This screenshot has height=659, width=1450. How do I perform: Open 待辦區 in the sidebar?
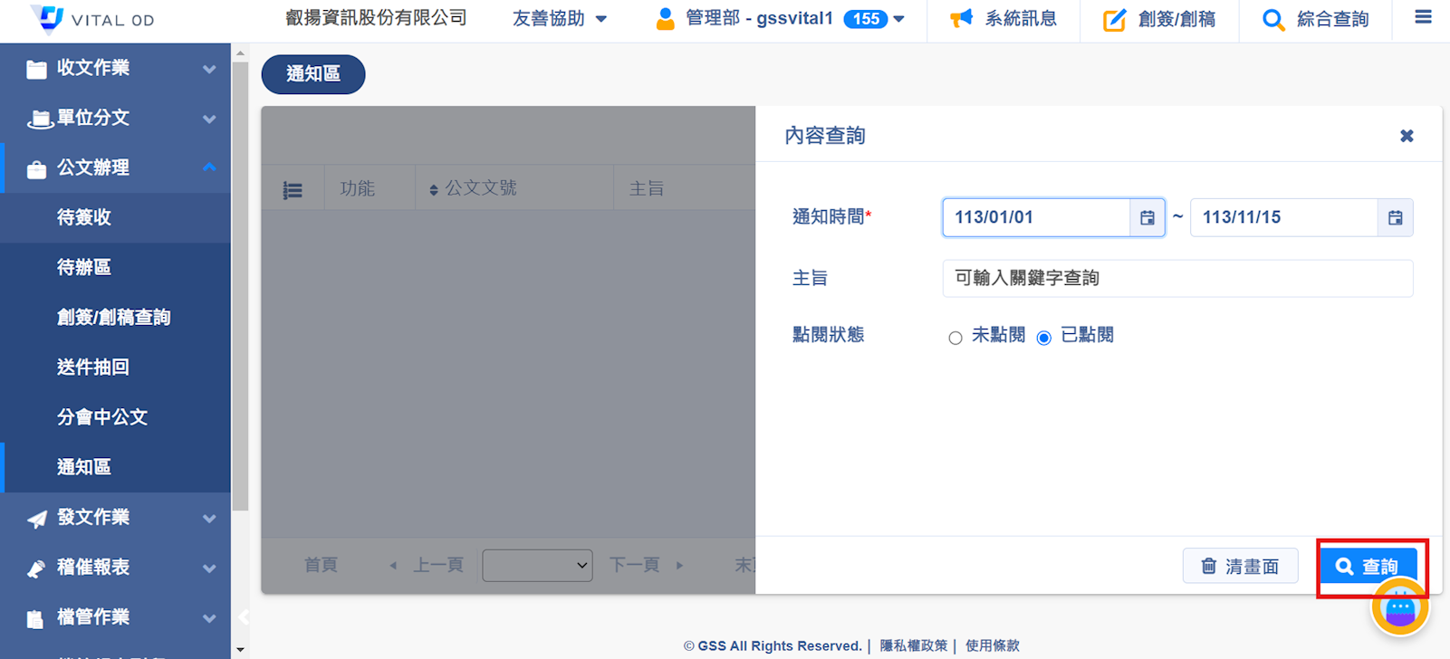click(x=84, y=267)
